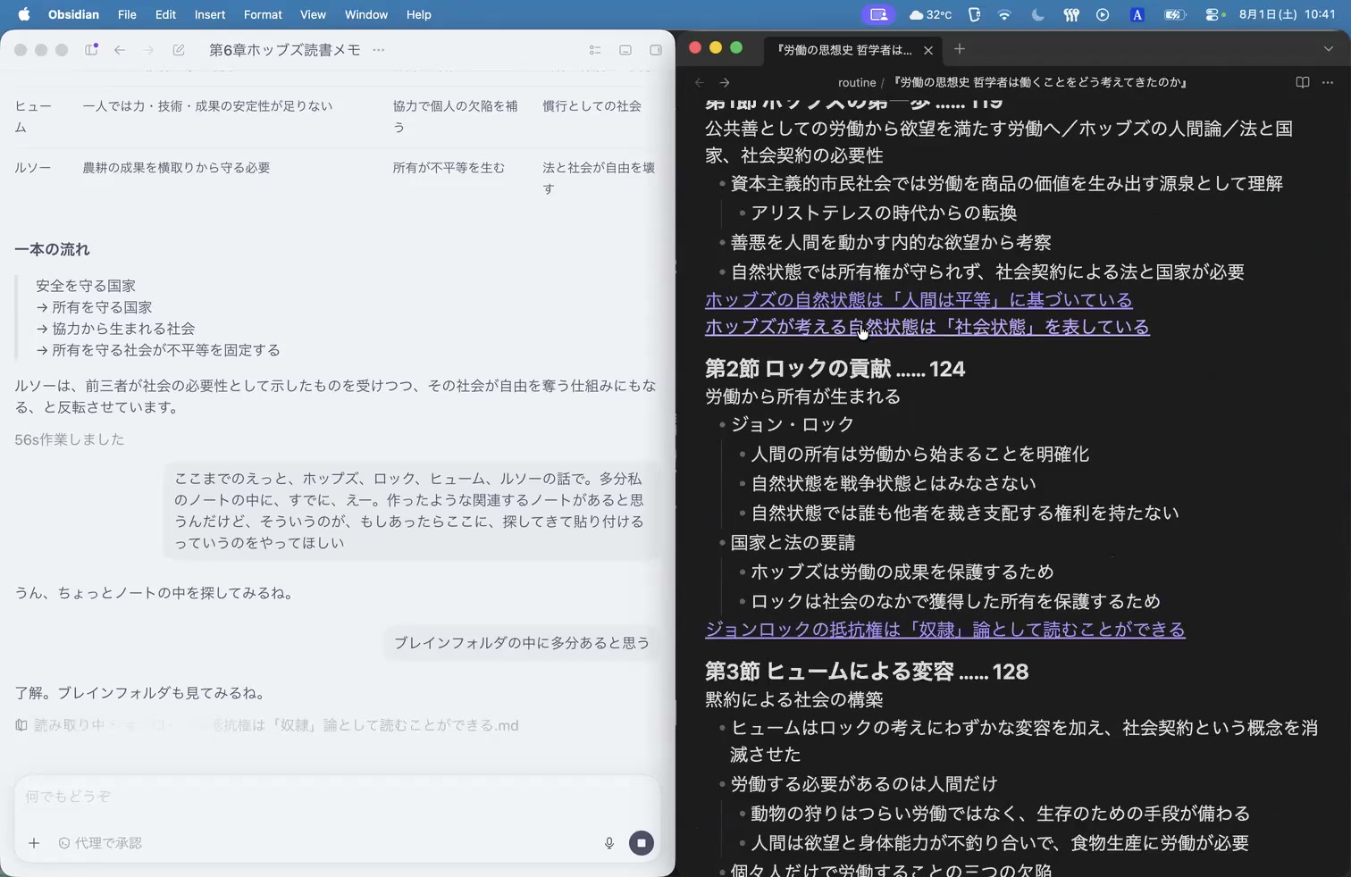The width and height of the screenshot is (1351, 877).
Task: Click the text 労働から所有が生まれる
Action: pos(802,397)
